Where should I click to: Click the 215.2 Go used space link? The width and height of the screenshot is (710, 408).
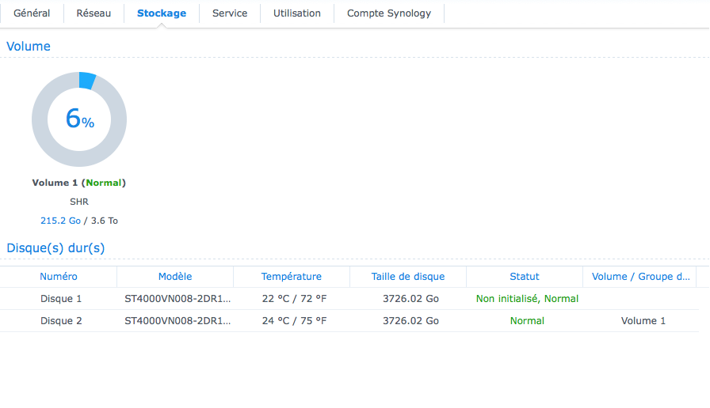tap(60, 221)
